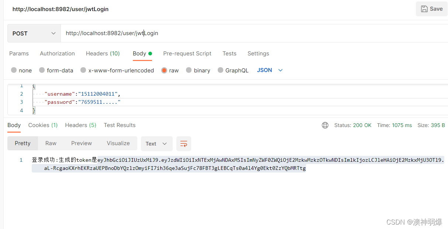Image resolution: width=448 pixels, height=229 pixels.
Task: Switch to the Preview response view
Action: [82, 143]
